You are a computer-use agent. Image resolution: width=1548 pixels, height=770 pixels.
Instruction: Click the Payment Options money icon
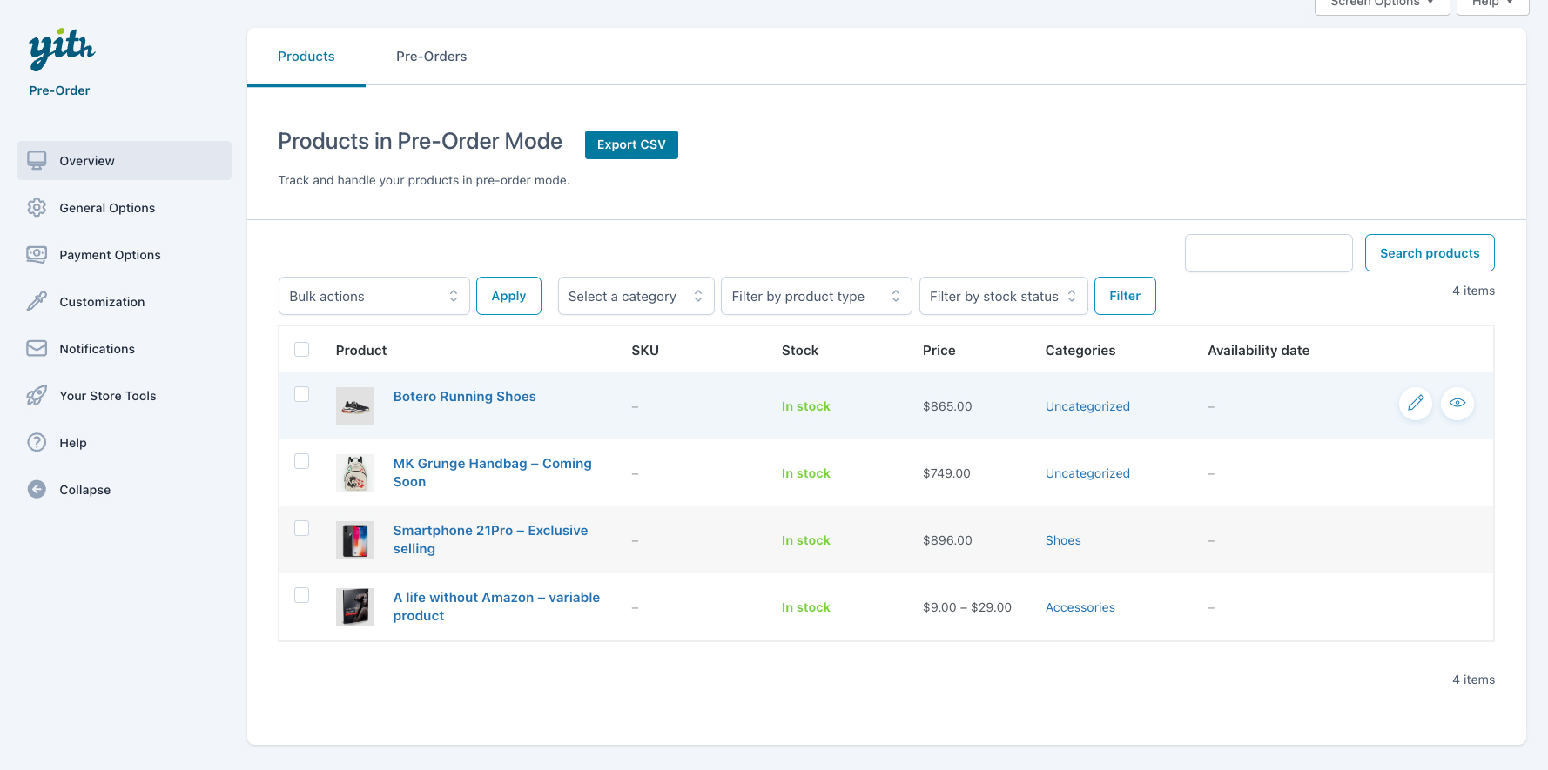point(37,255)
